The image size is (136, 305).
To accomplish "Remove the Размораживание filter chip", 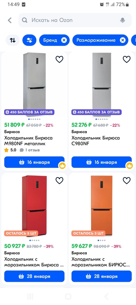I will [x=122, y=40].
